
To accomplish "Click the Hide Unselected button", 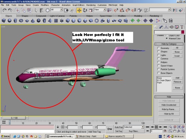I will click(x=169, y=105).
